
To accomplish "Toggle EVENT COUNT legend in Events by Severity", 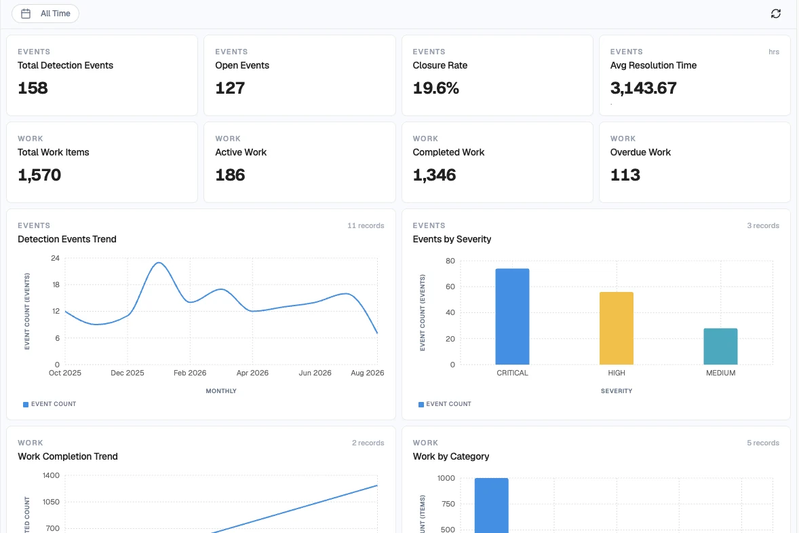I will pos(445,404).
